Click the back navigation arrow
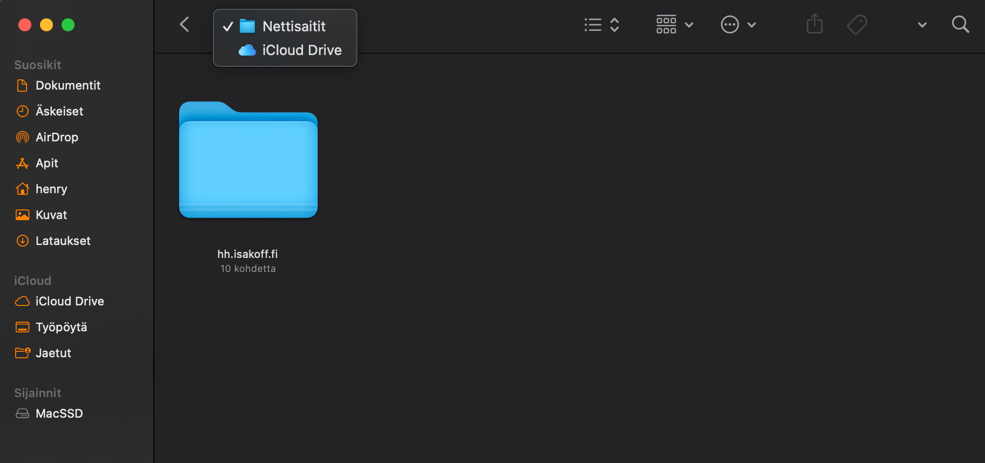The height and width of the screenshot is (463, 985). pos(185,24)
